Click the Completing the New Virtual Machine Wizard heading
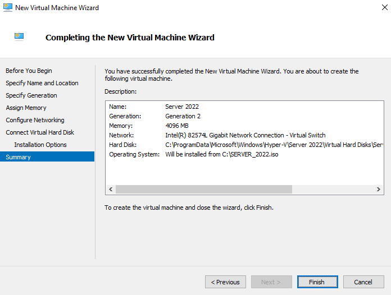 point(130,38)
